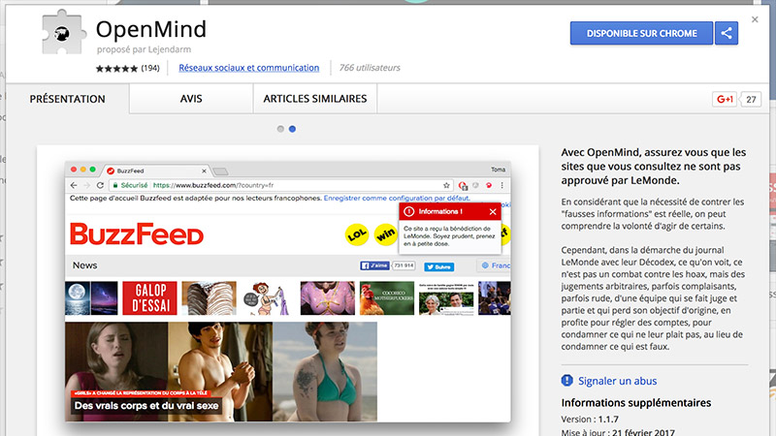Screen dimensions: 776x436
Task: Click the screenshot browser's three-dot menu icon
Action: (501, 185)
